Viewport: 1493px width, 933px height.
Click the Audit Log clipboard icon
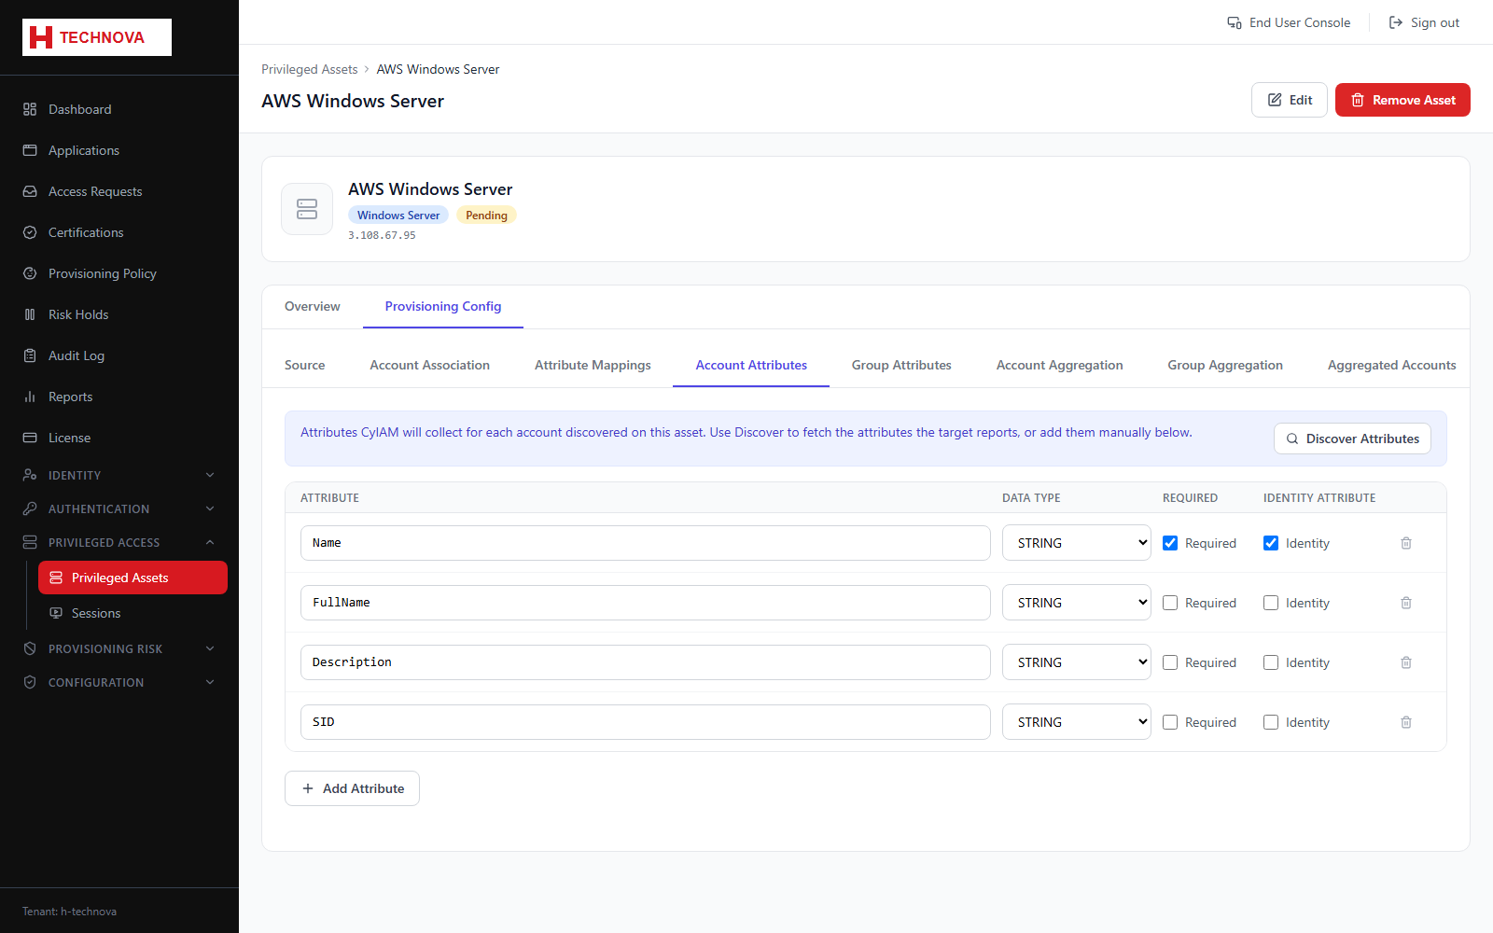coord(30,355)
